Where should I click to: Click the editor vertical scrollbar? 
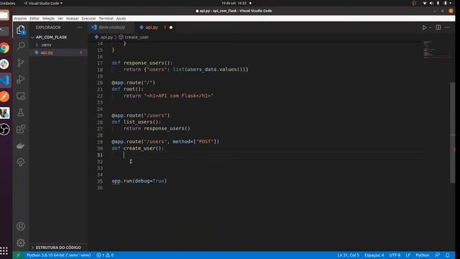point(452,132)
